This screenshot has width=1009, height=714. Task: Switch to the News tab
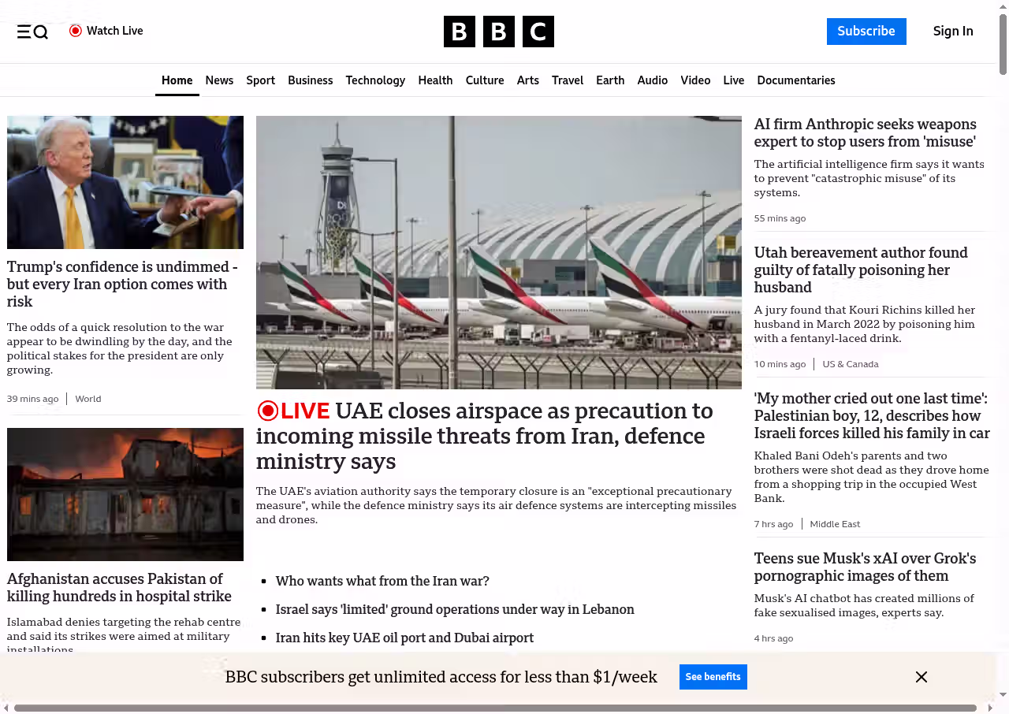point(219,80)
